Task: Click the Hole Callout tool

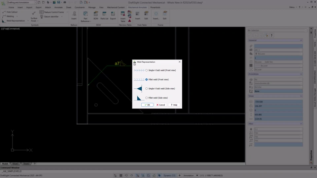Action: click(x=10, y=12)
